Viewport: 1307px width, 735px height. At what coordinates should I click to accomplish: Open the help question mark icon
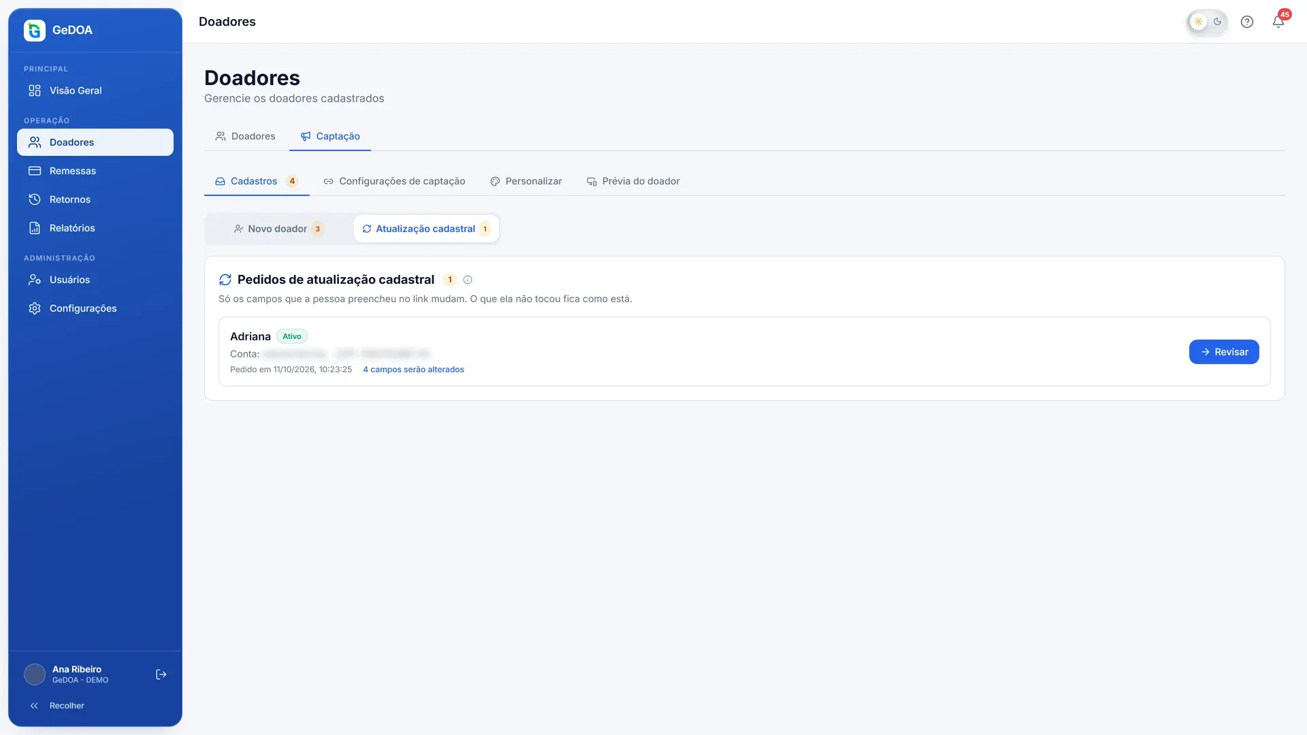coord(1247,22)
